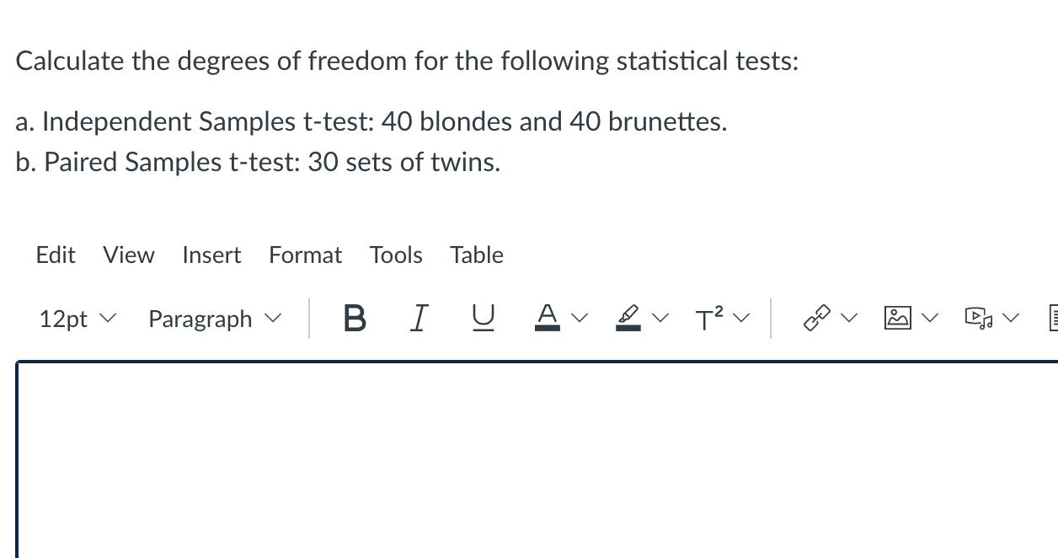Viewport: 1058px width, 558px height.
Task: Open the Format menu
Action: (x=305, y=255)
